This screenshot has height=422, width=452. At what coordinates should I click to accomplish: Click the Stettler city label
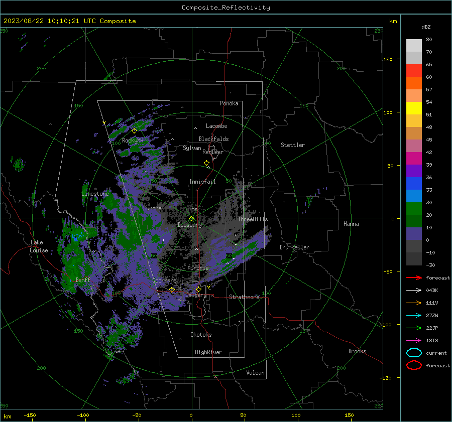293,145
